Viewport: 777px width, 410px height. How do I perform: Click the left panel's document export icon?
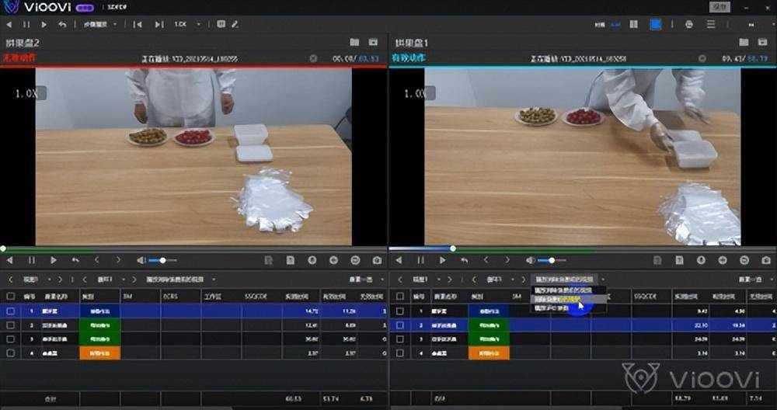click(x=290, y=260)
